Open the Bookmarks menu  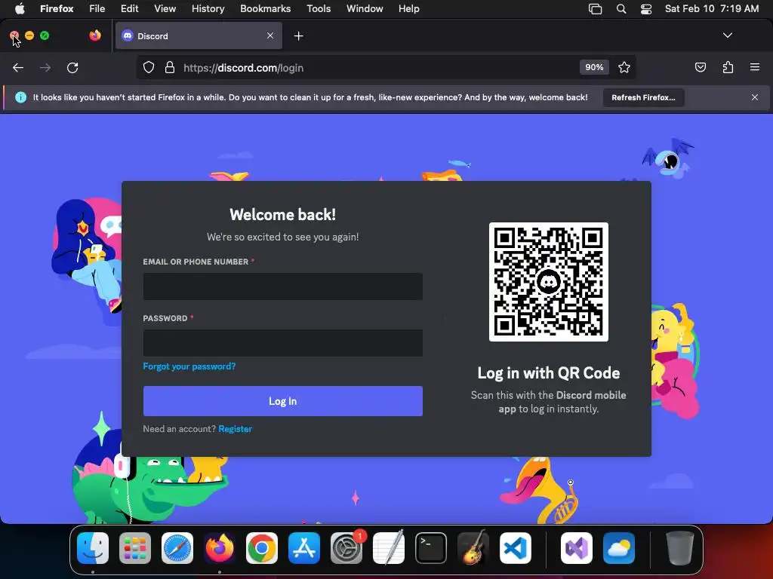265,8
